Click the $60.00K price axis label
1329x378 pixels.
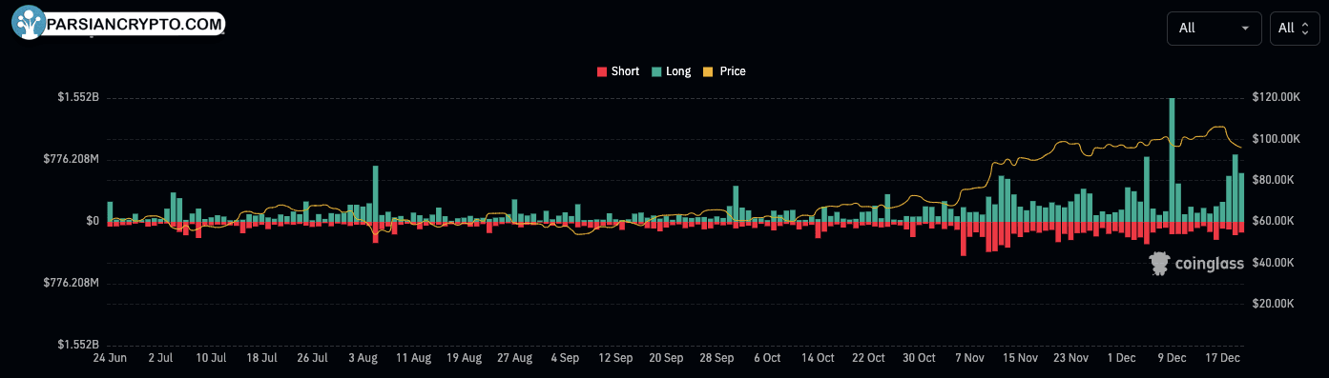point(1273,221)
